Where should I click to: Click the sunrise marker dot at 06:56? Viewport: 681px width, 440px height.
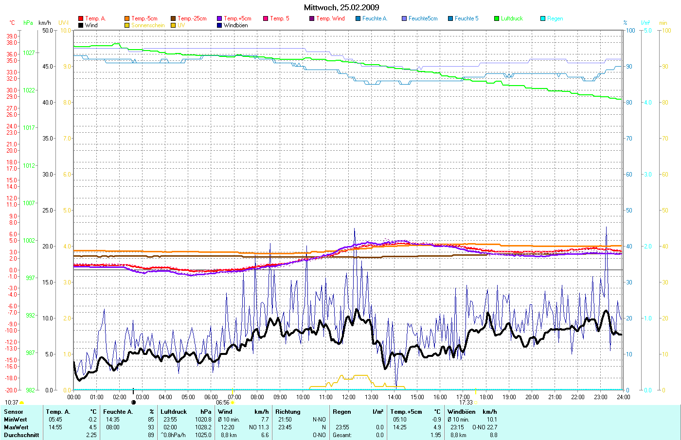point(233,403)
